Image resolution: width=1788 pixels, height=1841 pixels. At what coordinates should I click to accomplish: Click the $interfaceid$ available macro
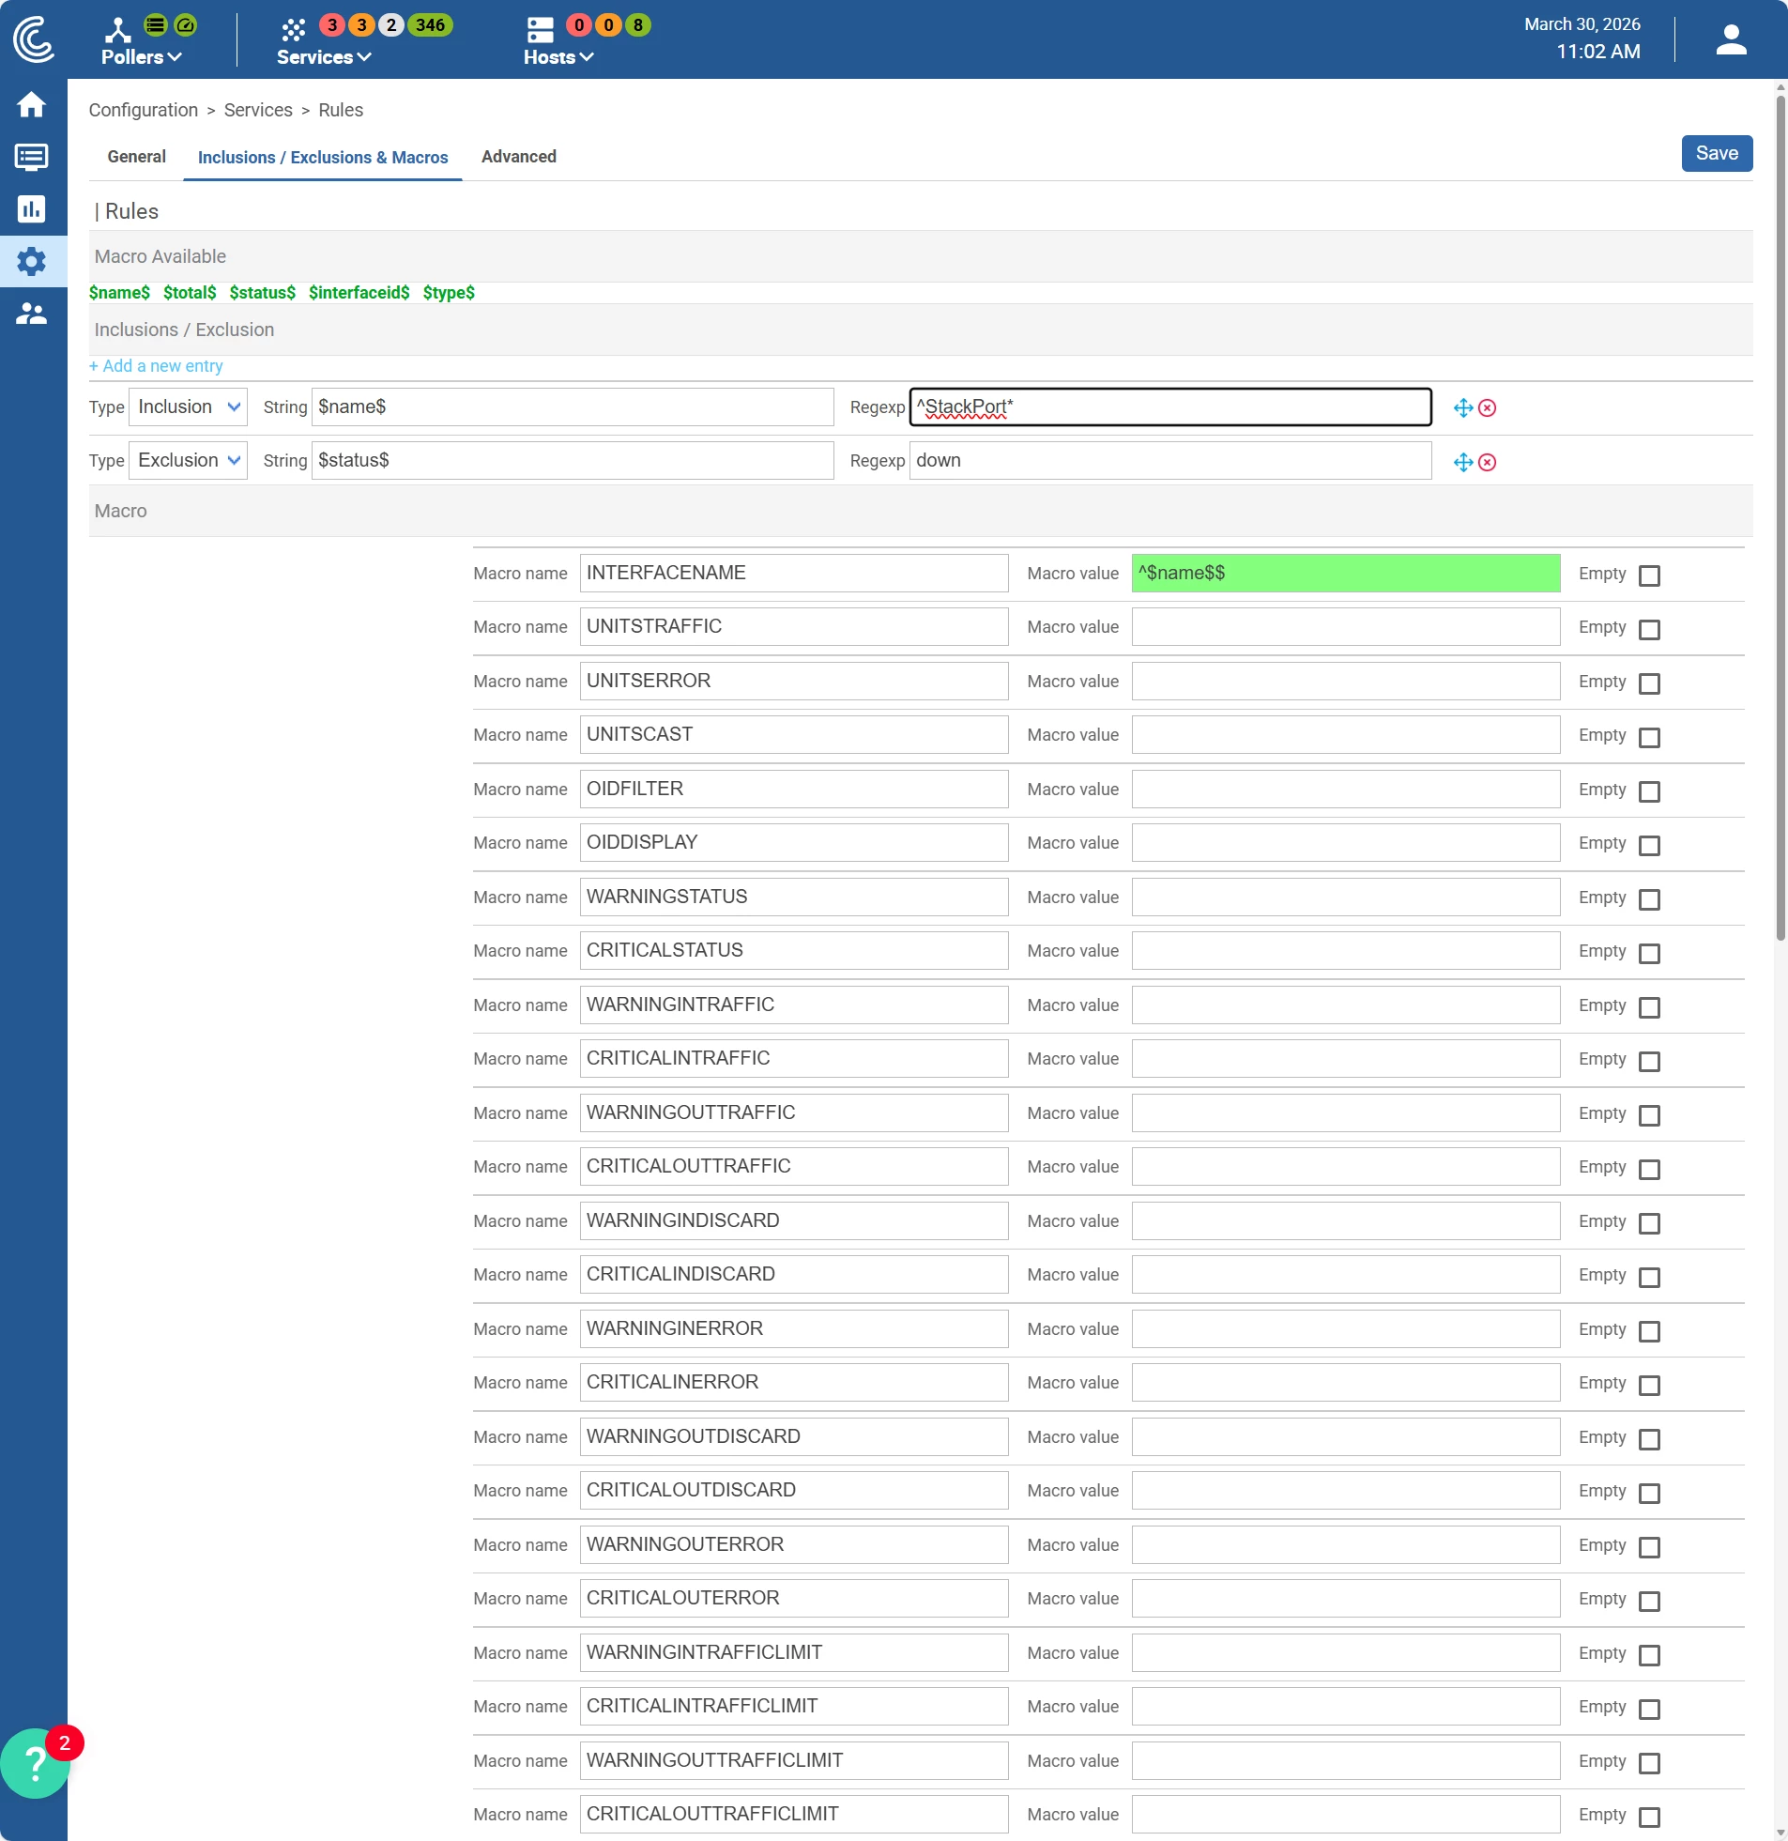[359, 293]
